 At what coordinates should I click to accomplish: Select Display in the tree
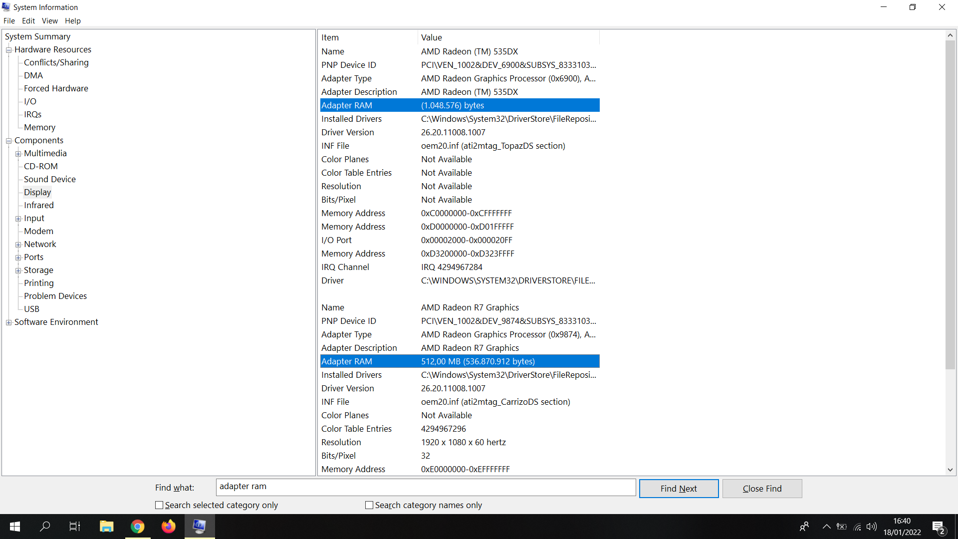pos(37,192)
